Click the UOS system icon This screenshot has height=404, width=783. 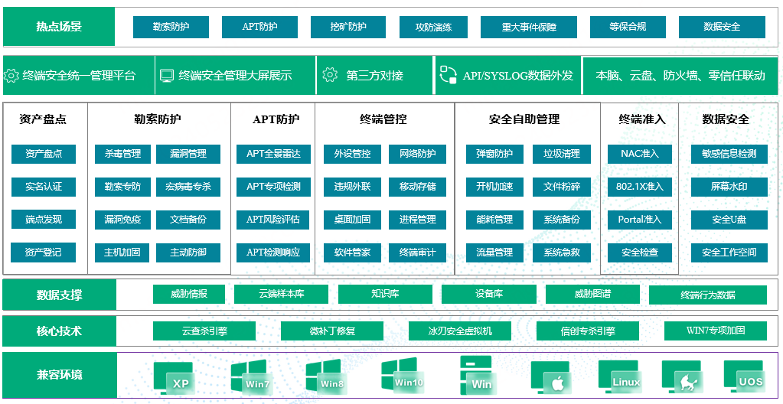click(x=743, y=376)
